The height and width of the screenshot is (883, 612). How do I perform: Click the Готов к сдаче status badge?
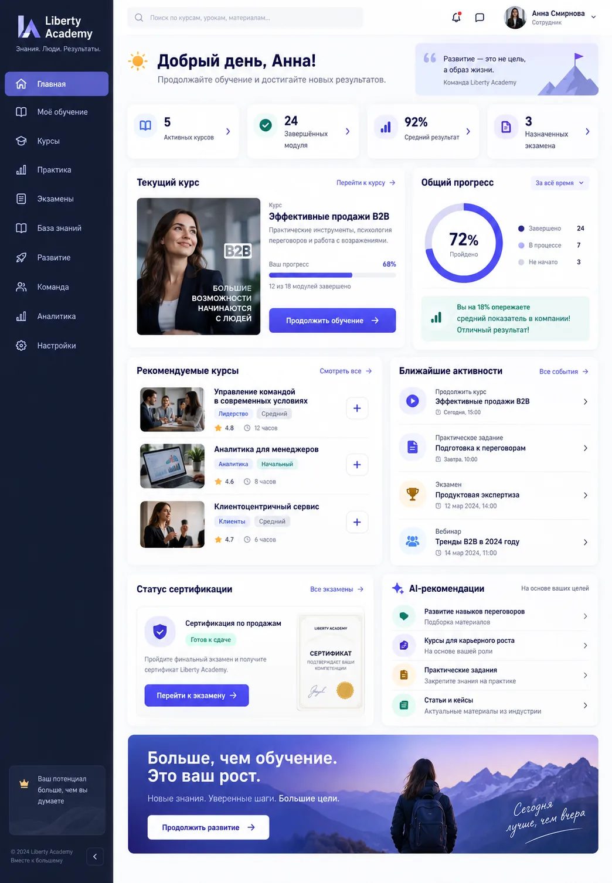pyautogui.click(x=210, y=640)
